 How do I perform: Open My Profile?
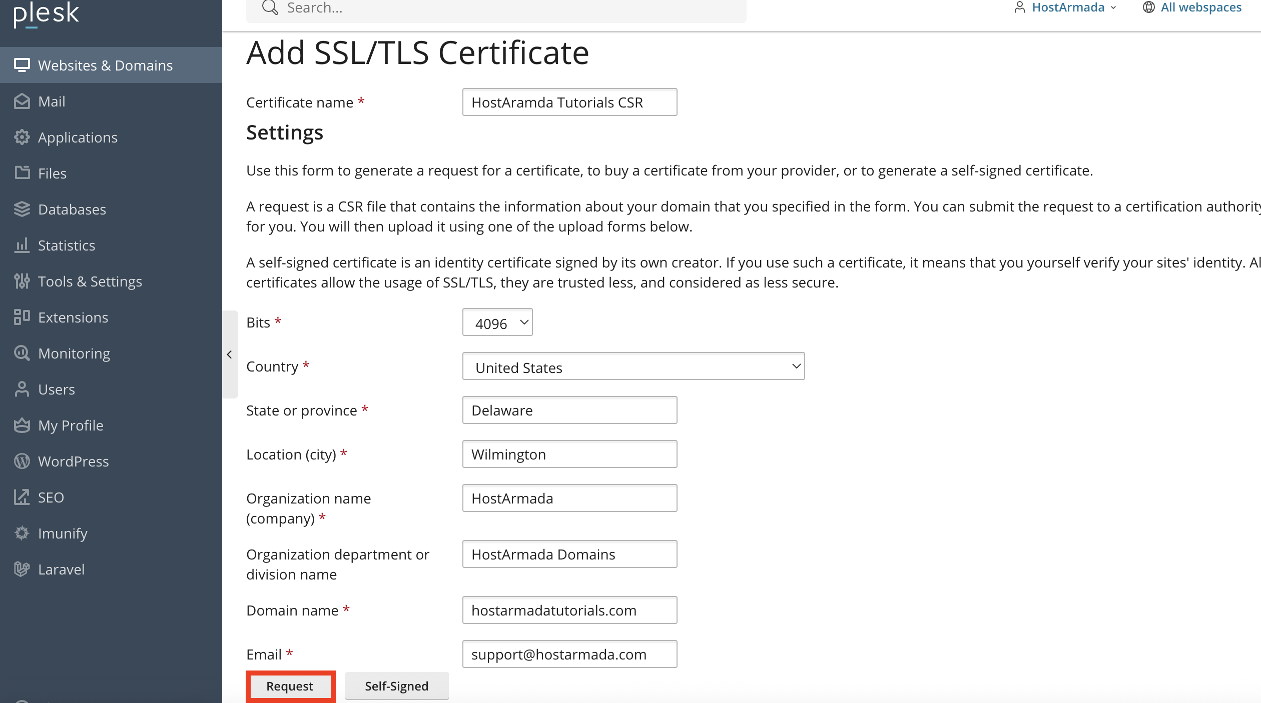[70, 425]
